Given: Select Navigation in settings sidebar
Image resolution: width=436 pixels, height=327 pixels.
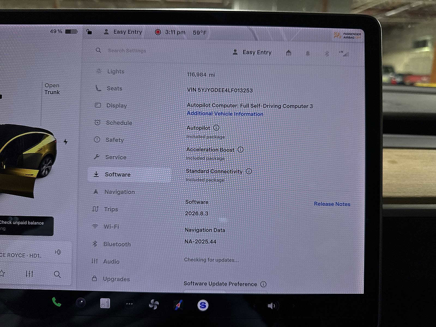Looking at the screenshot, I should point(119,192).
